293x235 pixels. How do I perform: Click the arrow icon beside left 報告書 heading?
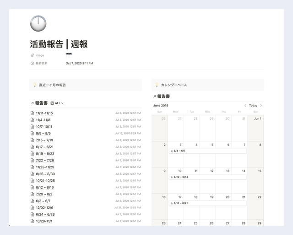(32, 103)
